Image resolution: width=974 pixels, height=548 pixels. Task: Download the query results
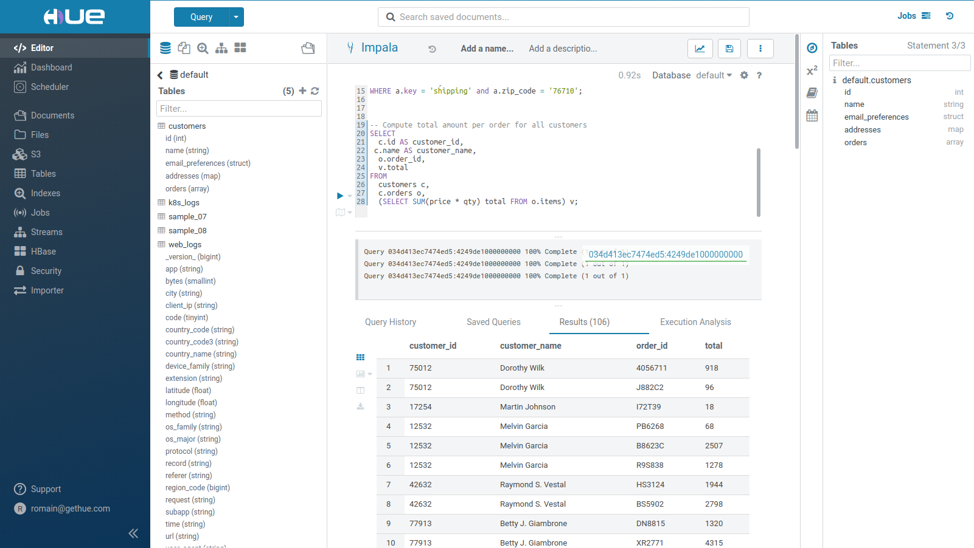point(360,406)
